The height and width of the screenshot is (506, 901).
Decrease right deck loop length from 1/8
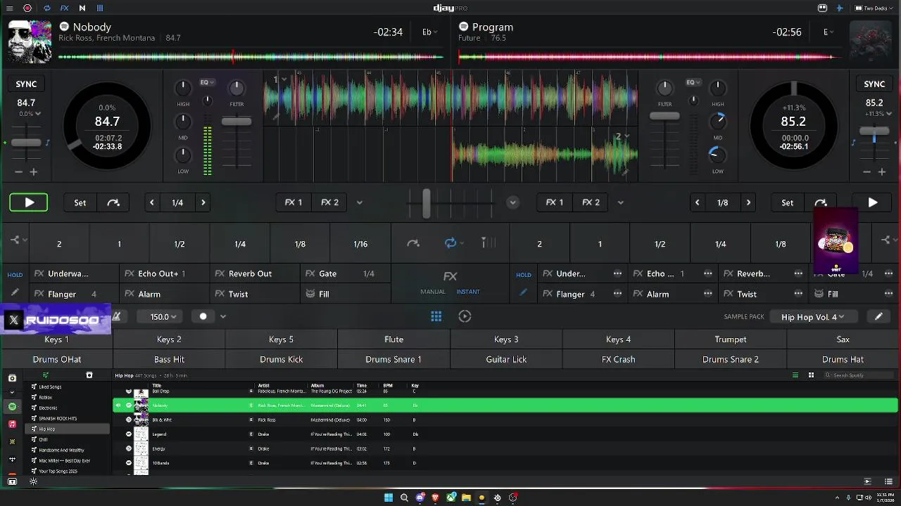[697, 202]
